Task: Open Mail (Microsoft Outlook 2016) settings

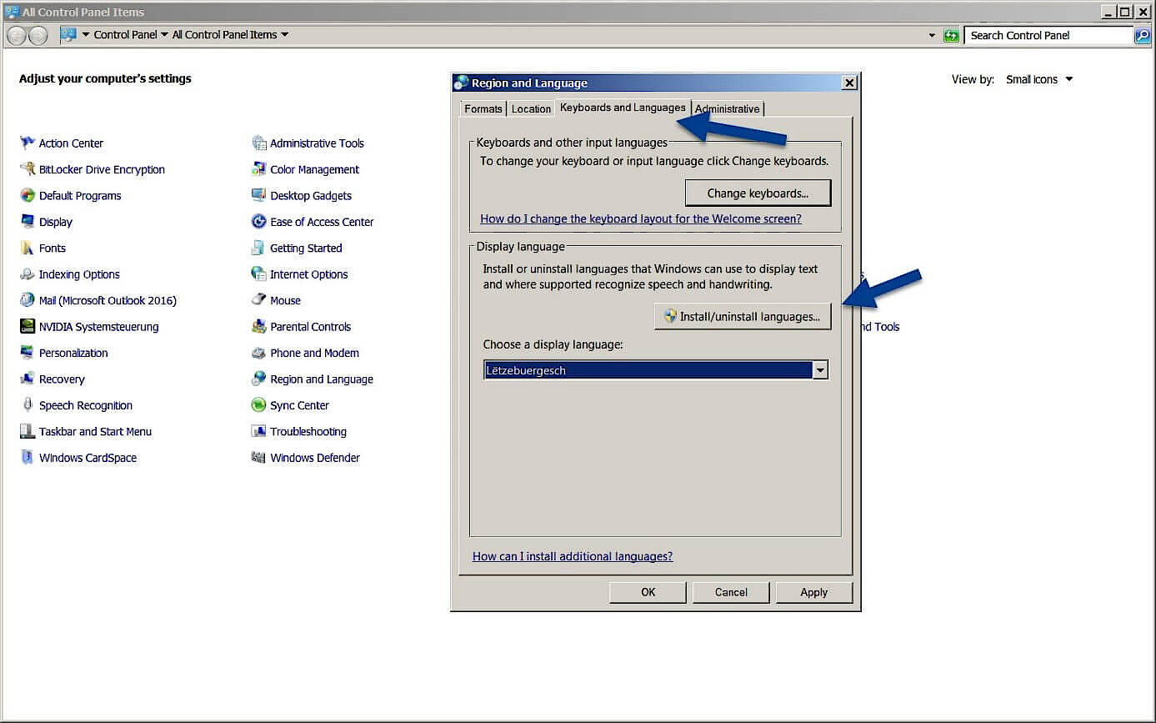Action: (x=108, y=299)
